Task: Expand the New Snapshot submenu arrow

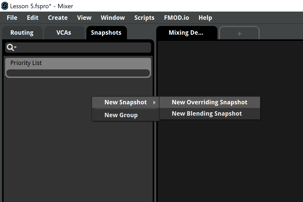Action: coord(154,103)
